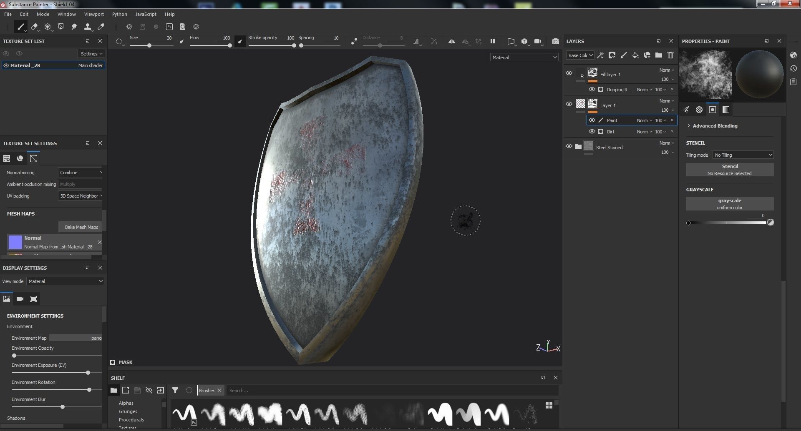The height and width of the screenshot is (431, 801).
Task: Open the Normal mixing dropdown
Action: click(x=80, y=172)
